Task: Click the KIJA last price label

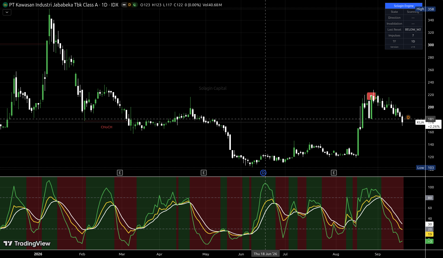Action: pyautogui.click(x=420, y=122)
